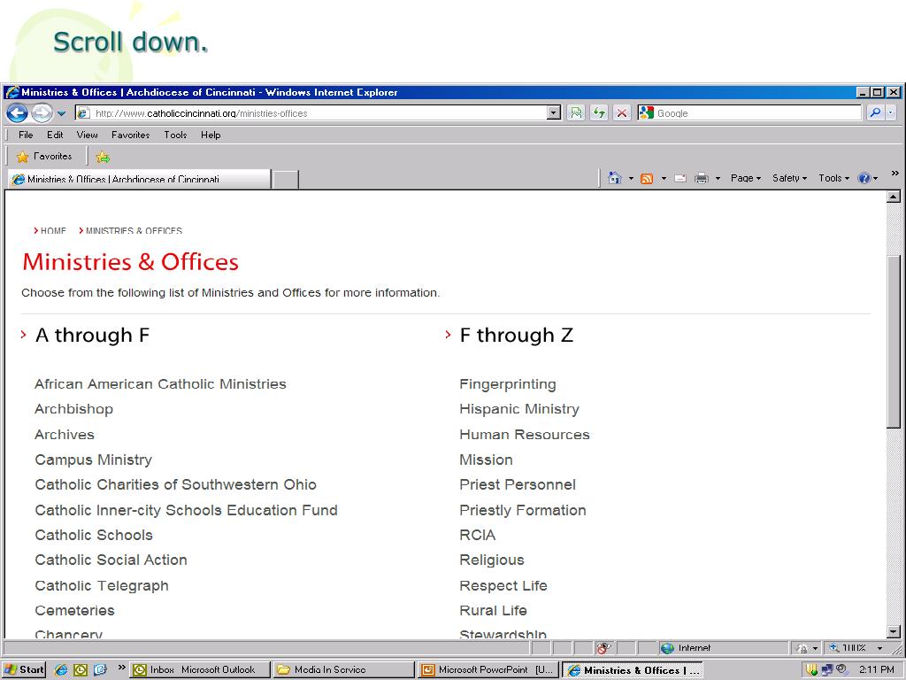Click the vertical scrollbar thumb
This screenshot has width=906, height=680.
click(x=894, y=341)
